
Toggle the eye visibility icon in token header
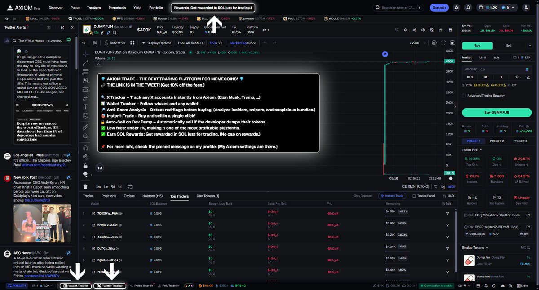tap(423, 30)
